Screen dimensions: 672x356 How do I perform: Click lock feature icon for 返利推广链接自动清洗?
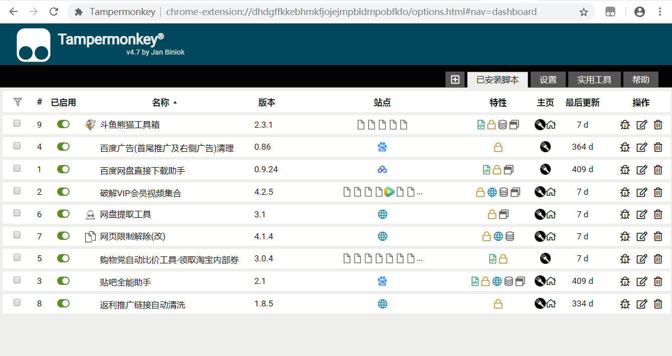(x=498, y=303)
